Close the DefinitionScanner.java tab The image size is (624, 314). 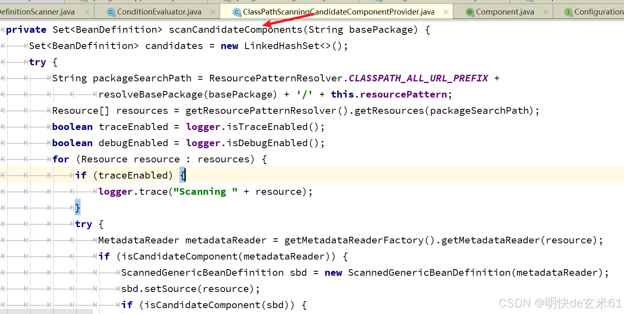tap(86, 12)
